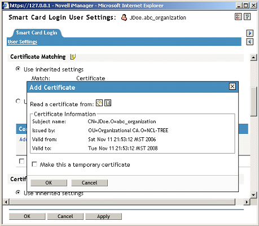Click the Add link behind the dialog

pyautogui.click(x=23, y=140)
